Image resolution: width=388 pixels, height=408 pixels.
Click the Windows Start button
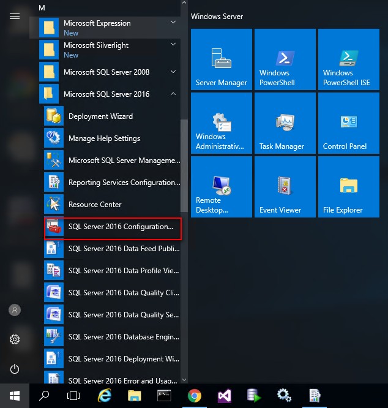(x=15, y=396)
